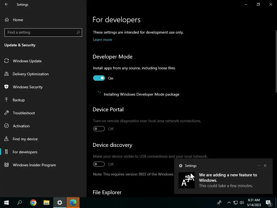Image resolution: width=277 pixels, height=208 pixels.
Task: Open the Activation page
Action: 43,126
